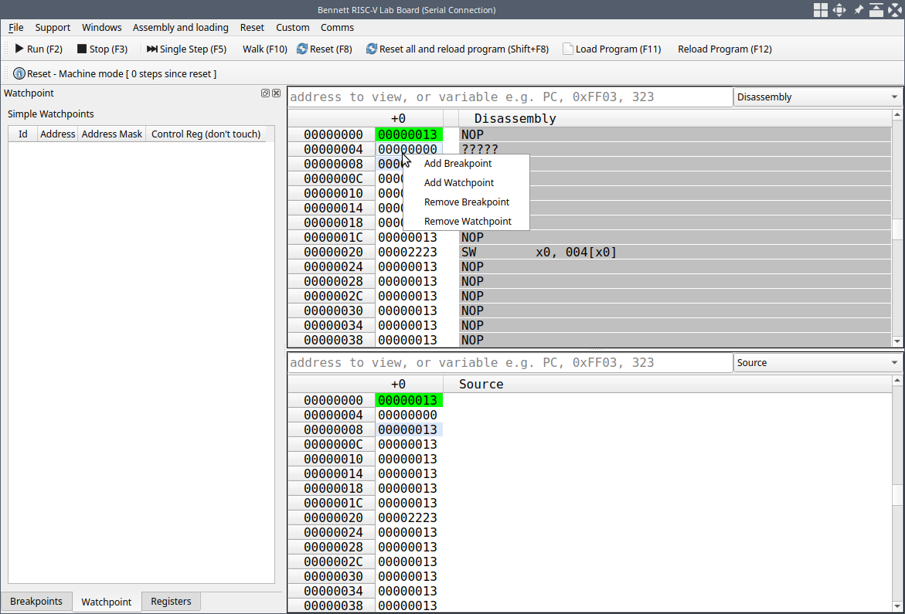Click the Reset (F8) refresh icon
The height and width of the screenshot is (614, 905).
point(302,49)
